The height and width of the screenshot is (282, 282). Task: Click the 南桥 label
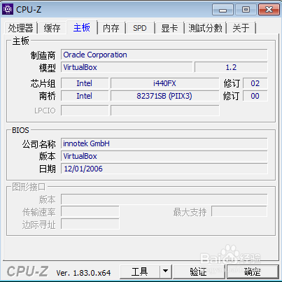click(x=47, y=96)
